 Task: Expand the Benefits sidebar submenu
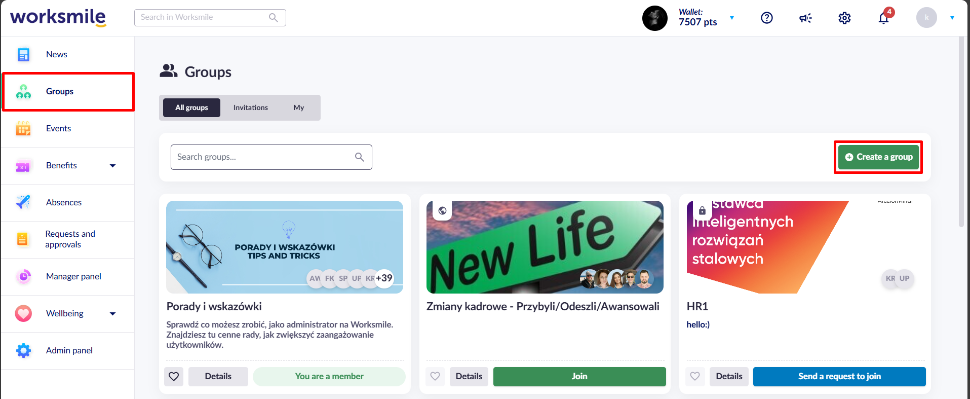pyautogui.click(x=112, y=165)
